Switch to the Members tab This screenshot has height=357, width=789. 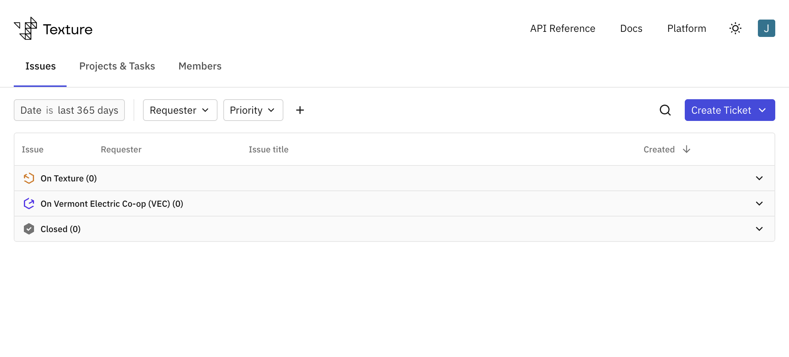tap(200, 66)
